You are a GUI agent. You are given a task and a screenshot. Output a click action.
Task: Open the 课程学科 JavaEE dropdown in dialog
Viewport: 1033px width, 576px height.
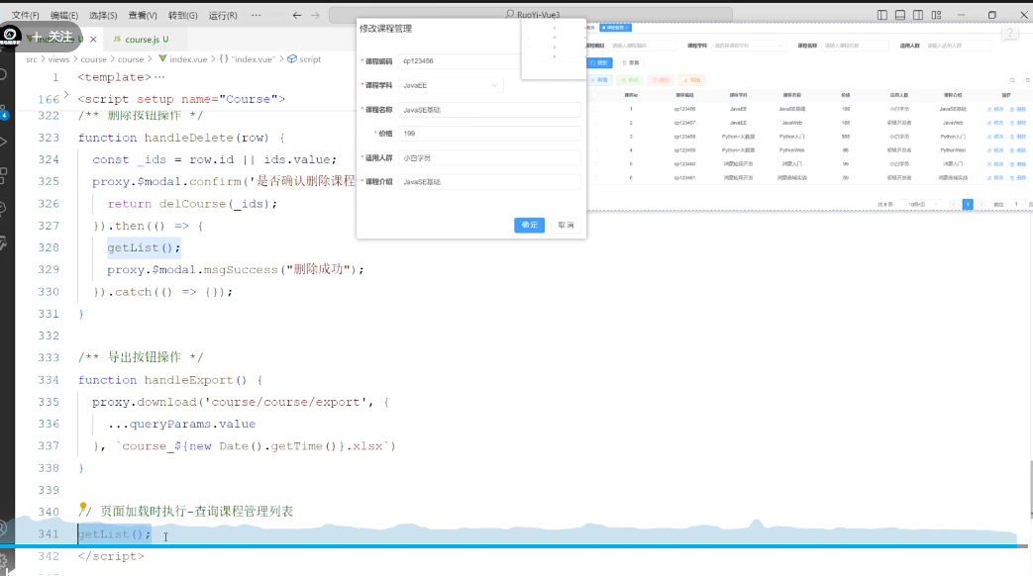click(x=452, y=85)
